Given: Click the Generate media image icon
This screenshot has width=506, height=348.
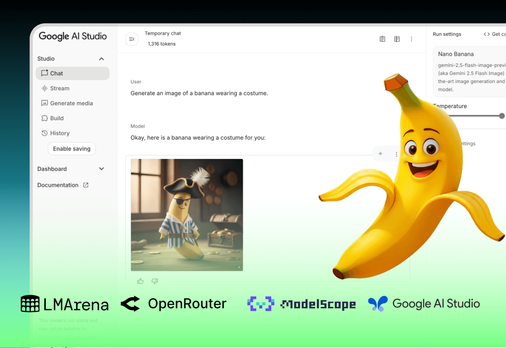Looking at the screenshot, I should pos(44,103).
